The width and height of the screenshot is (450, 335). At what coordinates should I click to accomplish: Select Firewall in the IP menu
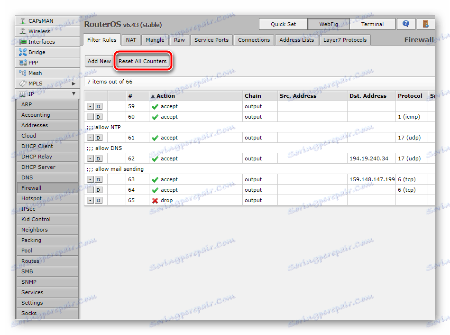coord(47,188)
